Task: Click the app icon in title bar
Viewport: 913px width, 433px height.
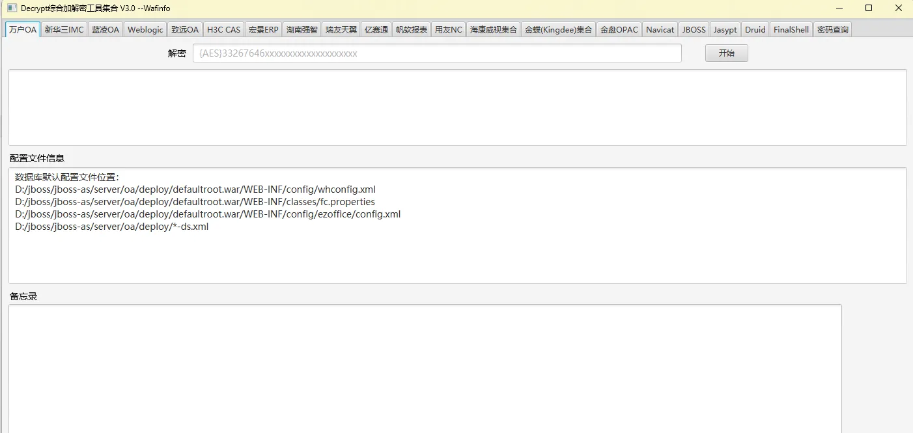Action: click(x=11, y=8)
